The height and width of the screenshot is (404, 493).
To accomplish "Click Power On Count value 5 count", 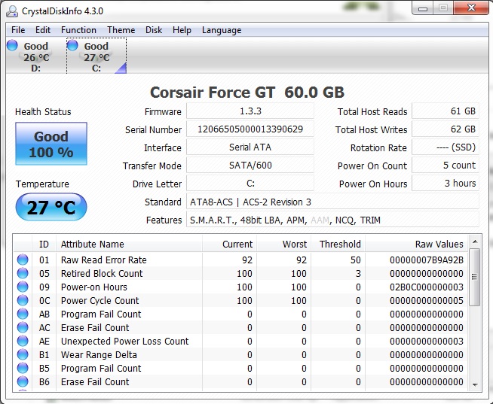I will pyautogui.click(x=446, y=166).
